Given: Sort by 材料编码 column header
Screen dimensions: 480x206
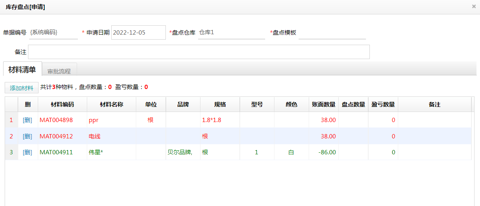Looking at the screenshot, I should [62, 105].
